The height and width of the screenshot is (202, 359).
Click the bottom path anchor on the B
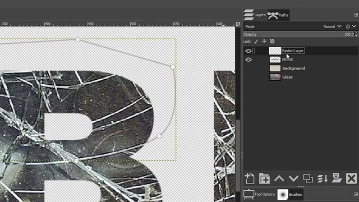(76, 160)
